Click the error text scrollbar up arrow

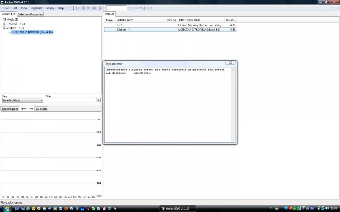(x=233, y=70)
